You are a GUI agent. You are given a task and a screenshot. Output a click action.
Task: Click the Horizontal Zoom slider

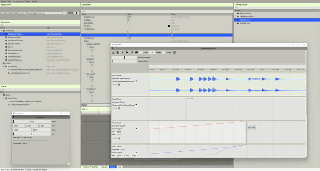point(124,58)
